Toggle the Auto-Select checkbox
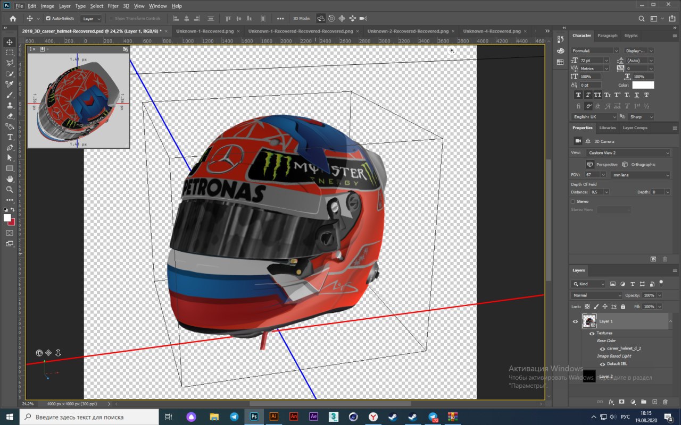Viewport: 681px width, 425px height. click(48, 18)
